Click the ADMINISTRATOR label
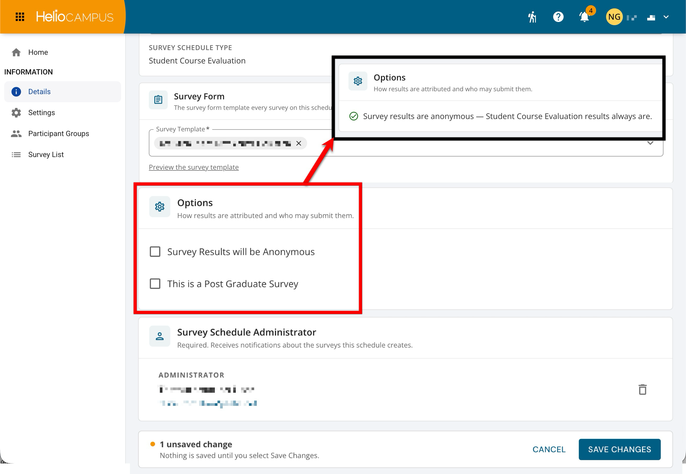The width and height of the screenshot is (686, 474). point(191,375)
